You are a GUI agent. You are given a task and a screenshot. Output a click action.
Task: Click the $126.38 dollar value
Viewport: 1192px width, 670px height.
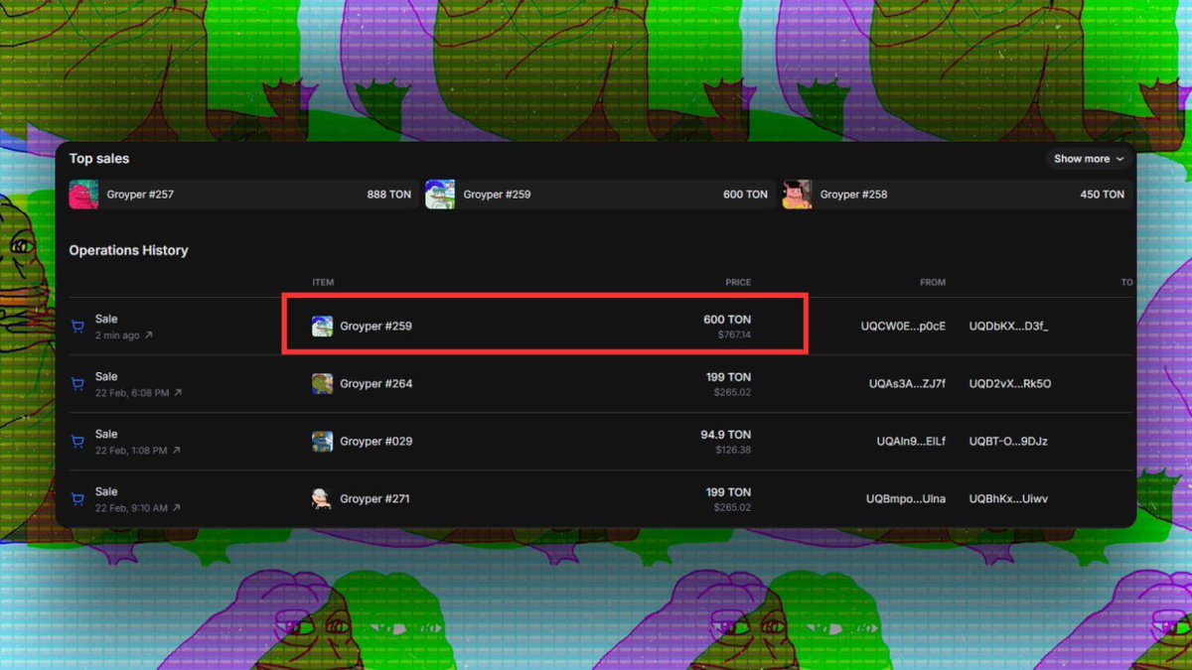733,451
